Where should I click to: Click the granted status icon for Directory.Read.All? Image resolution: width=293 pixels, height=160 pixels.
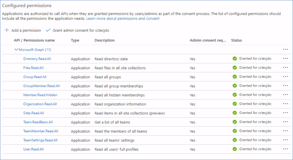click(x=235, y=59)
